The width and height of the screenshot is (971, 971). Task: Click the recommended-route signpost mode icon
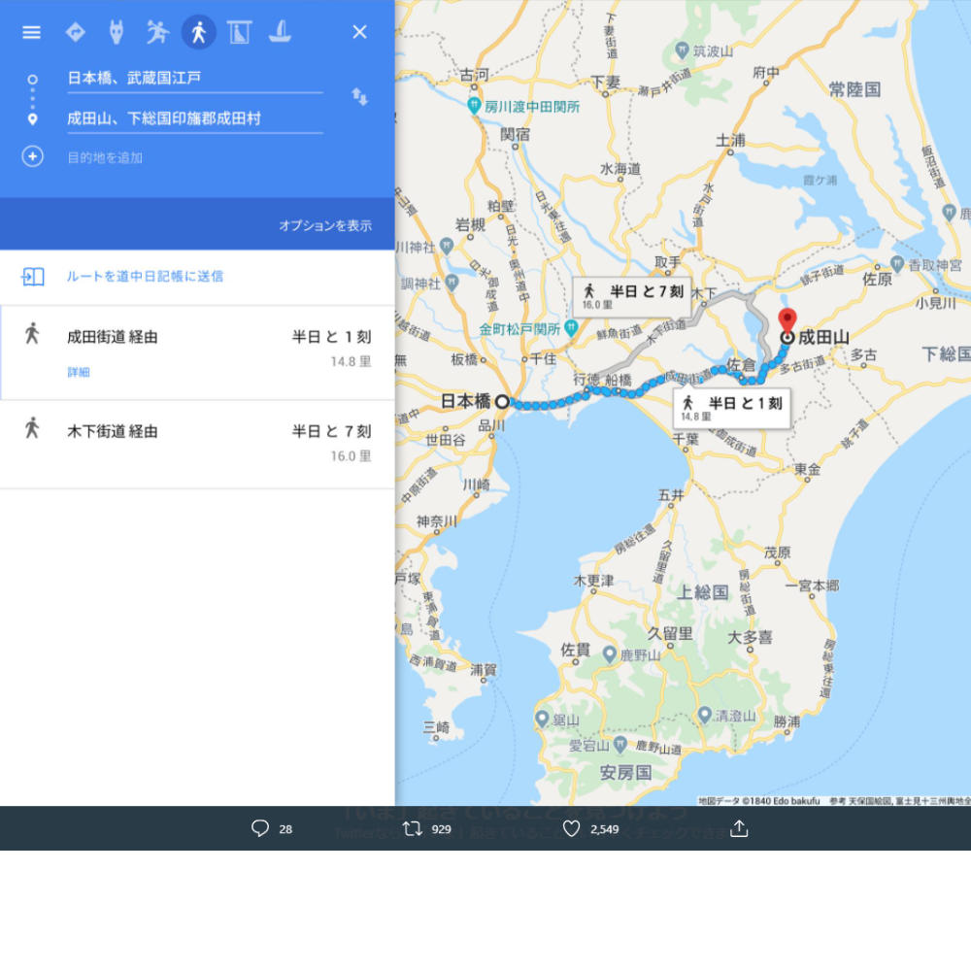74,32
